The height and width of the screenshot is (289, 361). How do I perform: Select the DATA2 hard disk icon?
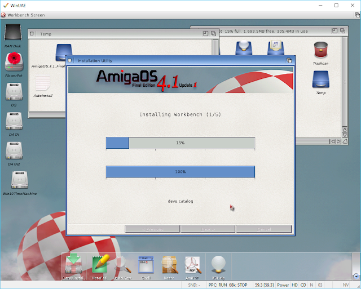[14, 150]
